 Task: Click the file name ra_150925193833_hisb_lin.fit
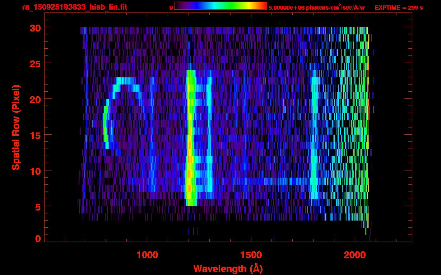pos(74,7)
